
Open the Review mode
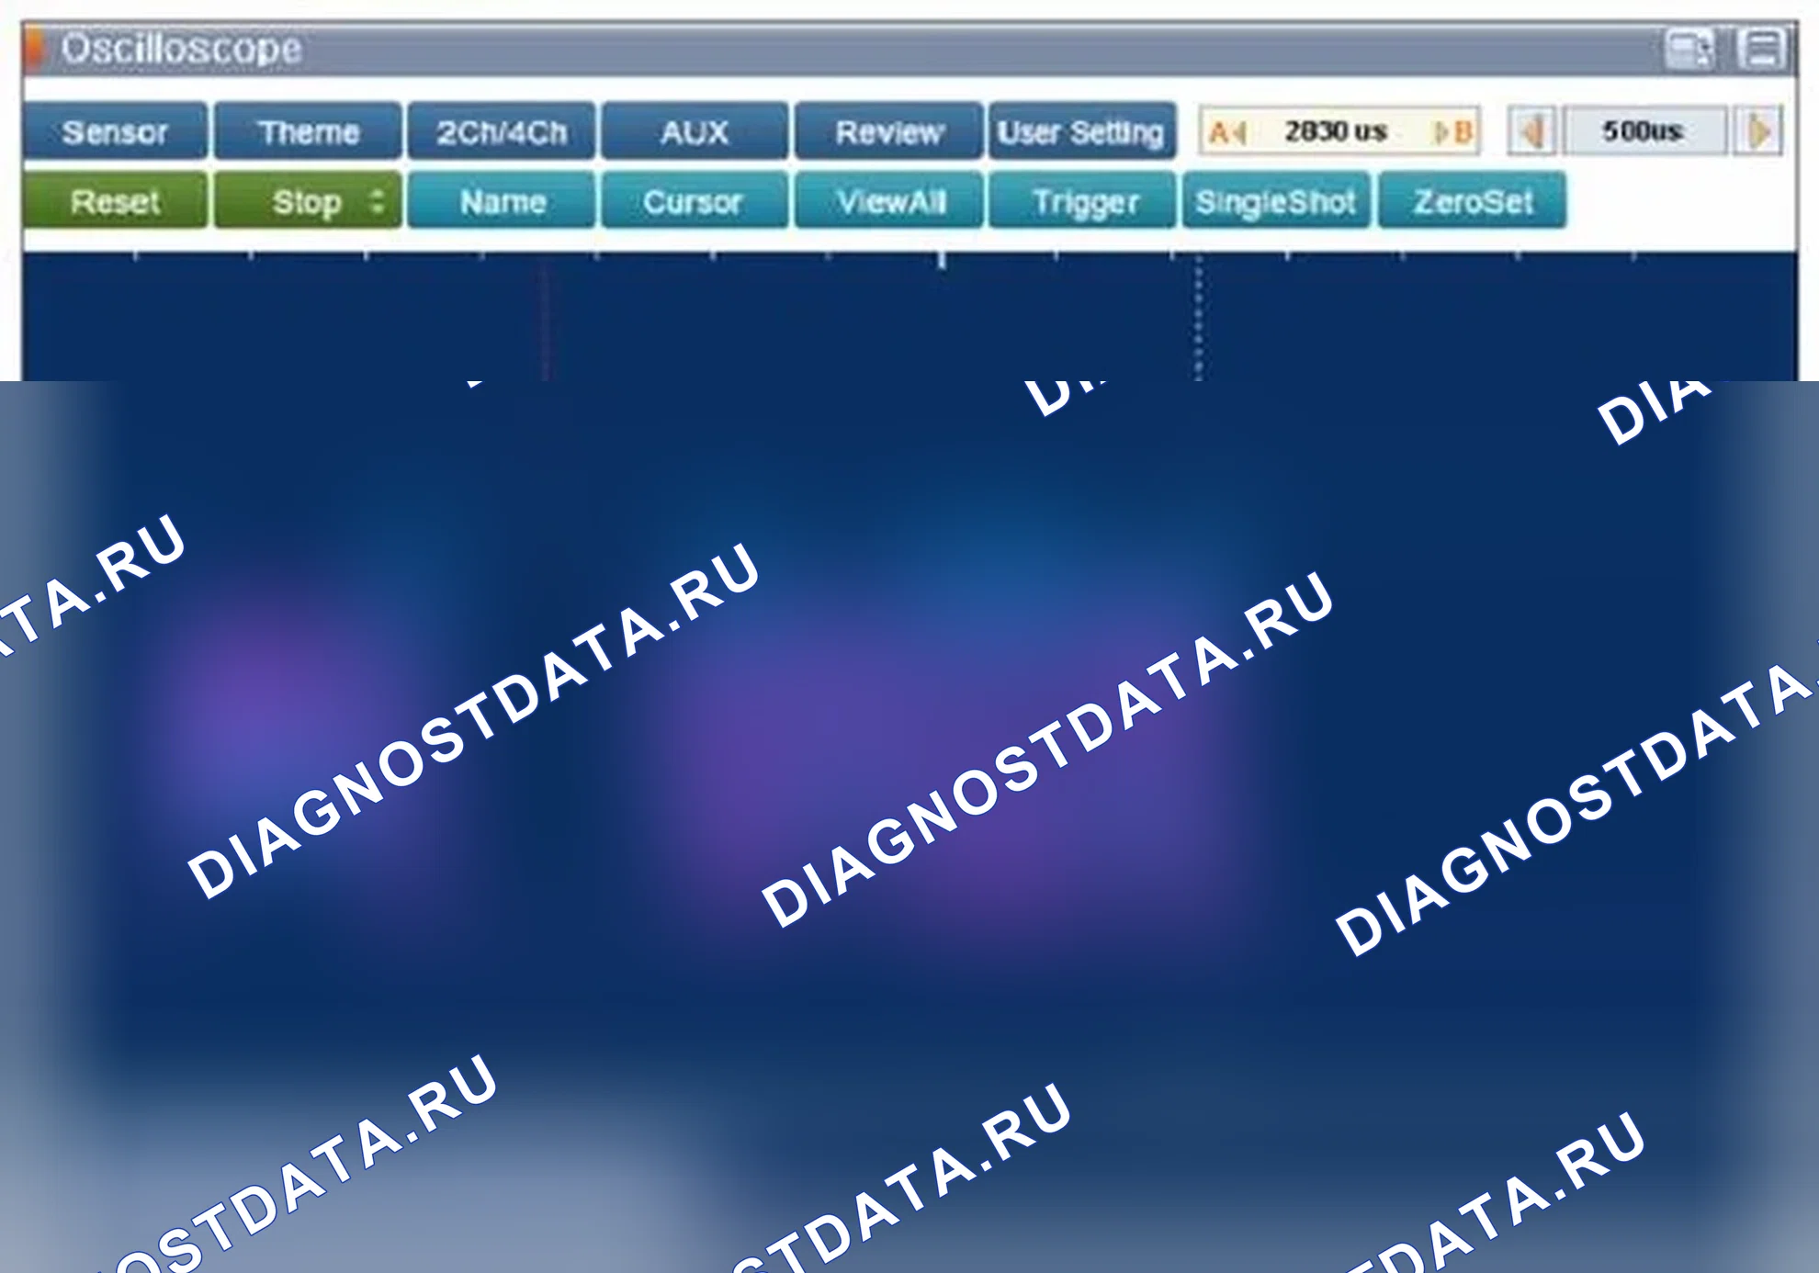pos(889,132)
